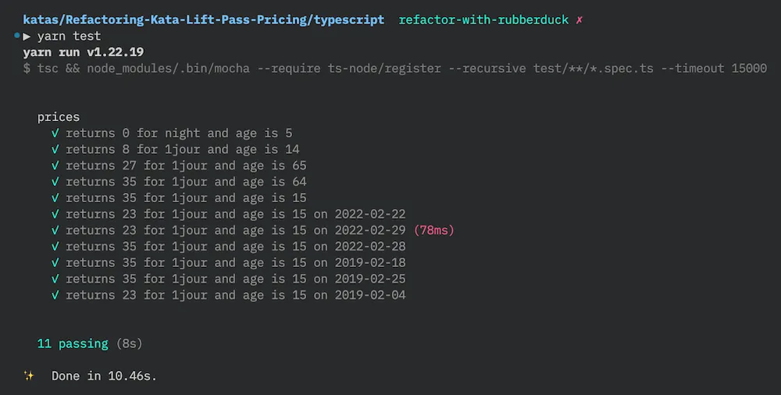
Task: Click the katas directory path
Action: pyautogui.click(x=203, y=20)
